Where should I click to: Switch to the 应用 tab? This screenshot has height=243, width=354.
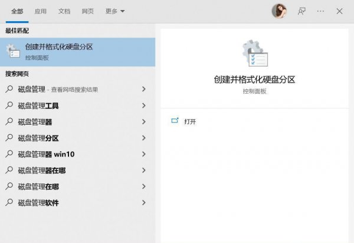coord(40,11)
